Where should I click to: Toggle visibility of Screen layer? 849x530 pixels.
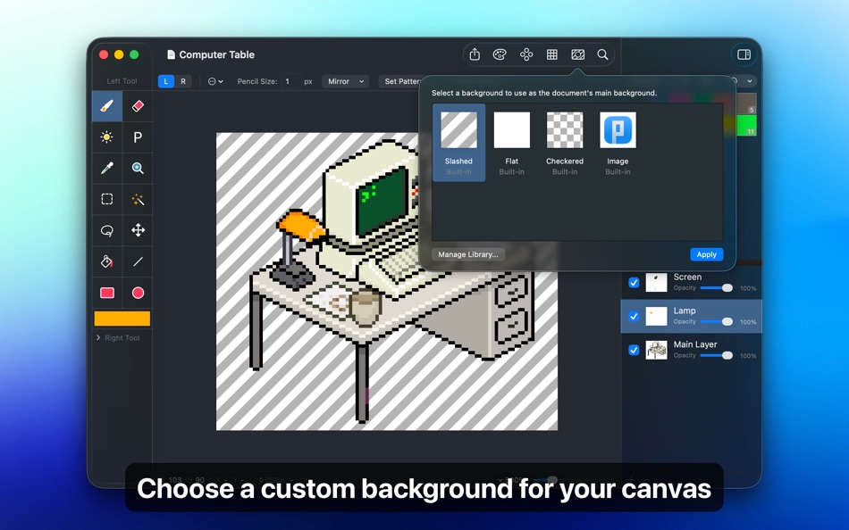(x=634, y=282)
